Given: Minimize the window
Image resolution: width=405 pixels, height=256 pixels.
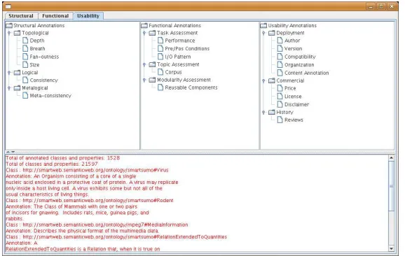Looking at the screenshot, I should tap(371, 6).
